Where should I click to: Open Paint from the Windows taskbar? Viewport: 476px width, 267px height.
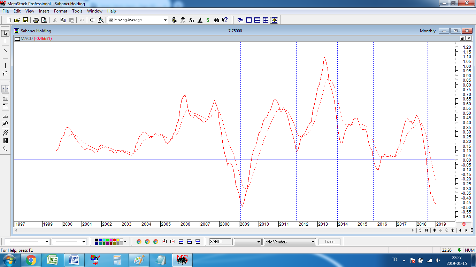point(139,260)
